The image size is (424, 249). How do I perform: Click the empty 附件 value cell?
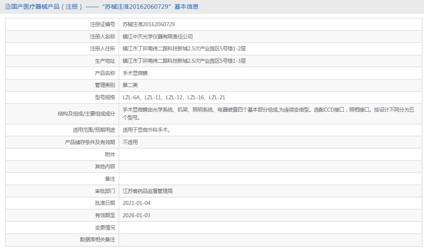pos(270,154)
